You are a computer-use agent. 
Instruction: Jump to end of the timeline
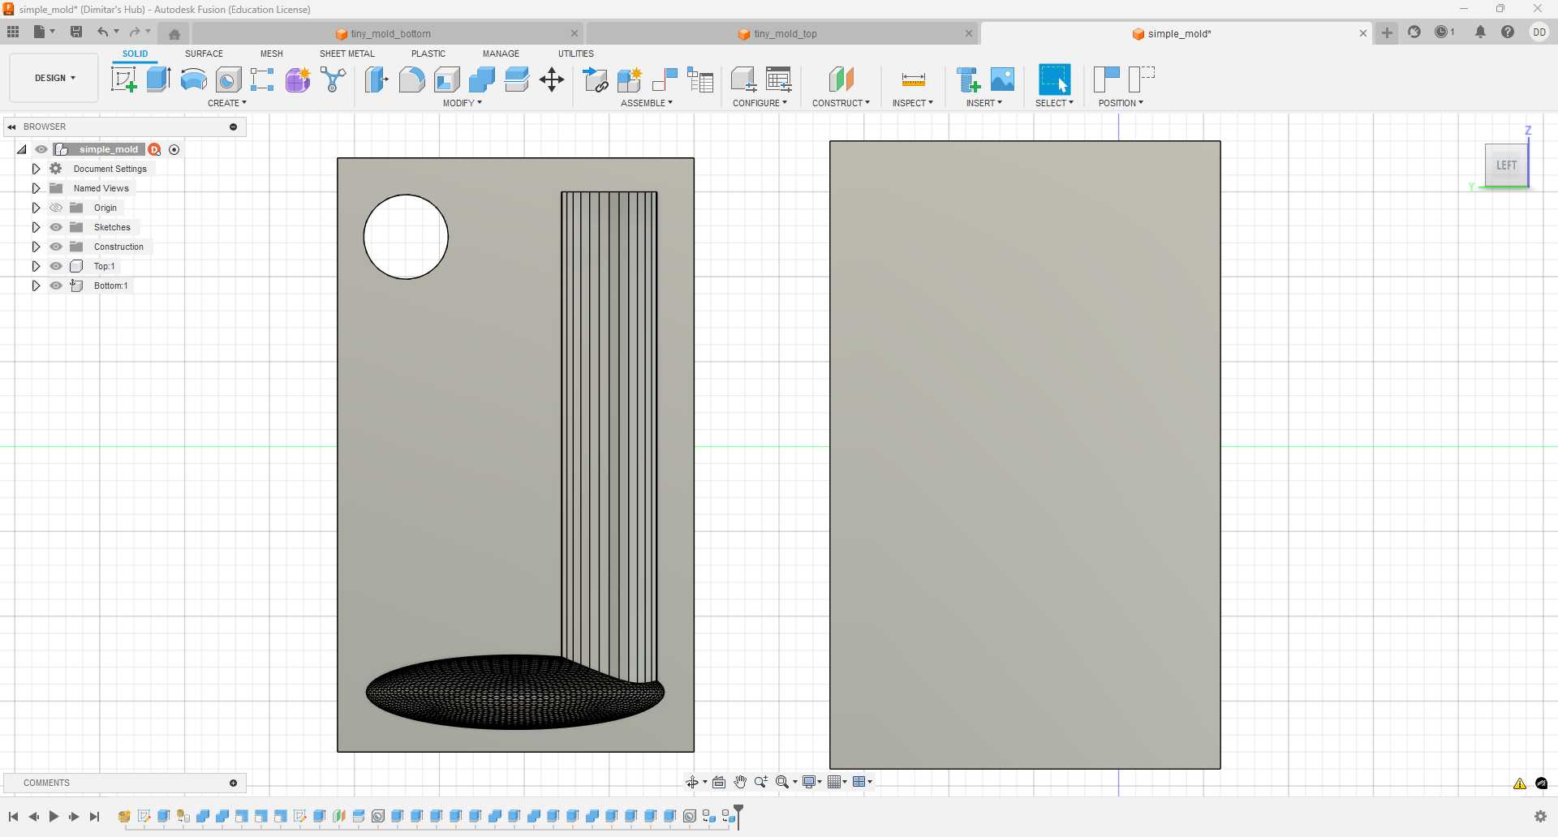(x=95, y=817)
